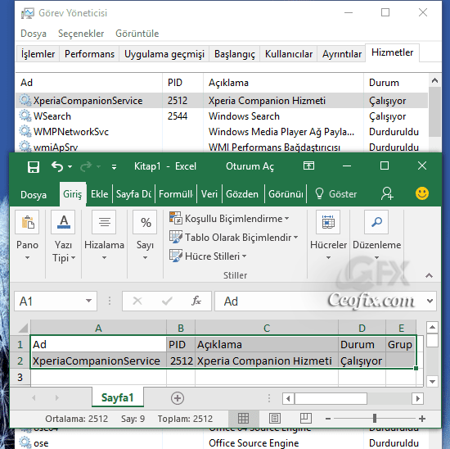Click the Share person icon

(x=387, y=193)
